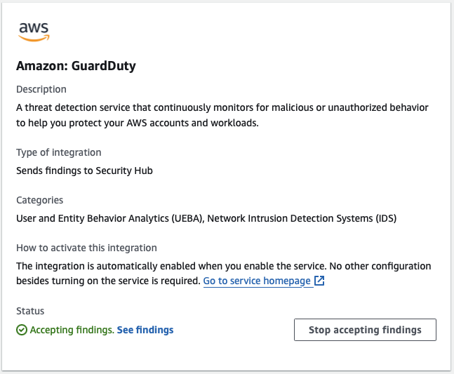Click the AWS logo

pos(34,32)
